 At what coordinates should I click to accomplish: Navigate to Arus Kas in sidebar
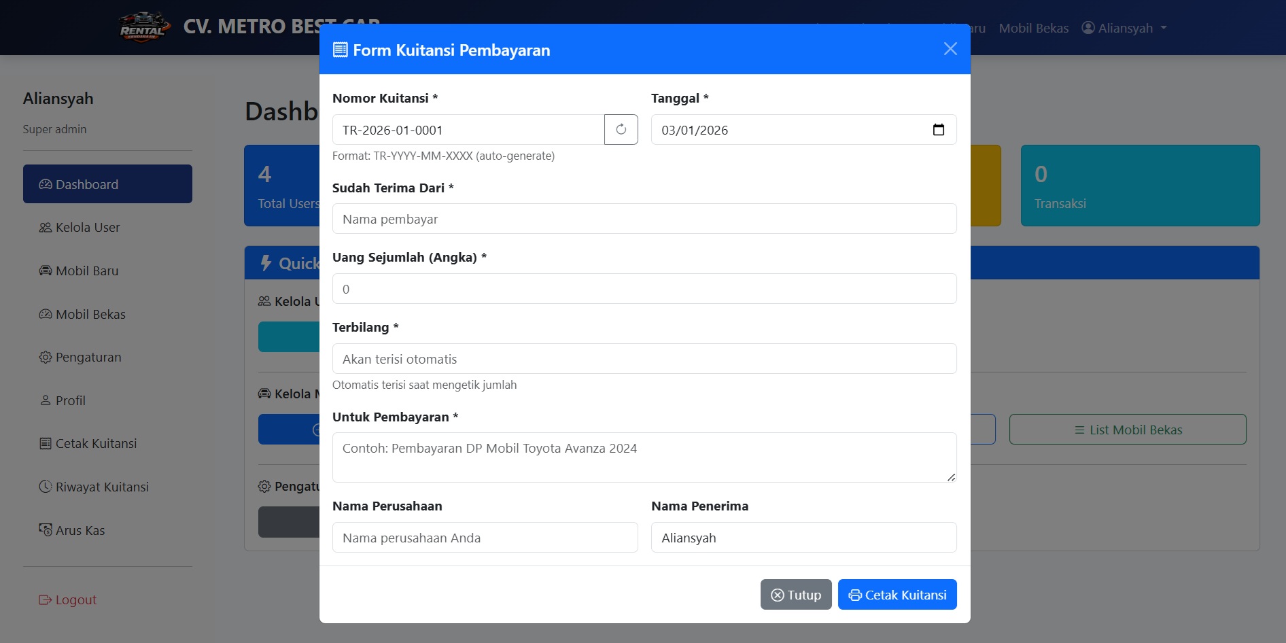(x=80, y=530)
